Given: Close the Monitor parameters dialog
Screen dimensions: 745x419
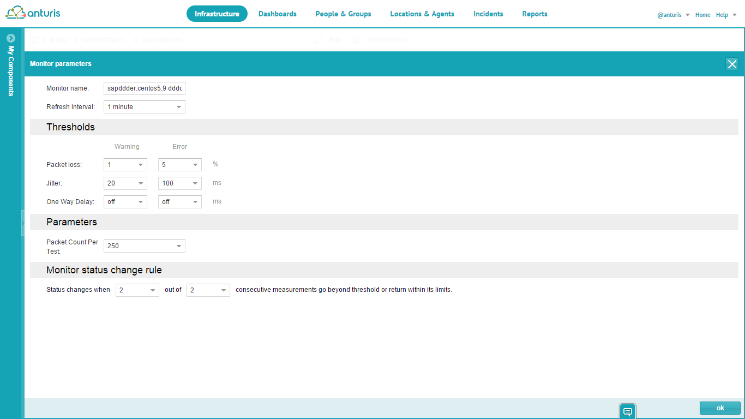Looking at the screenshot, I should pyautogui.click(x=731, y=64).
